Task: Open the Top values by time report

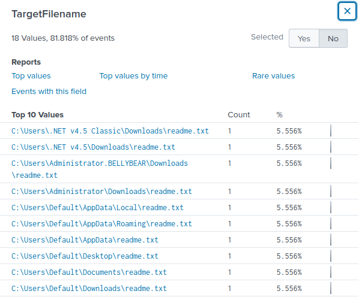Action: click(133, 76)
